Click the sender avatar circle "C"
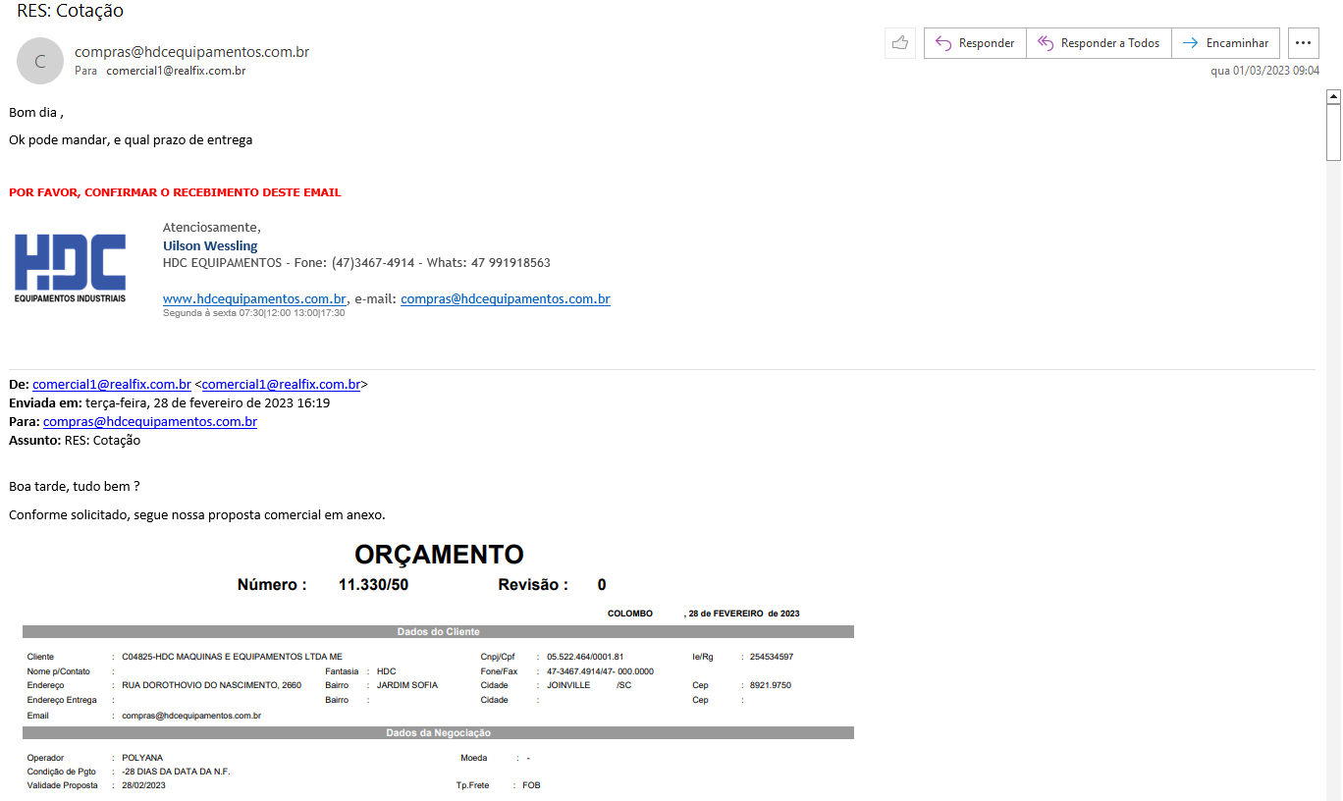Screen dimensions: 1343x801 pyautogui.click(x=40, y=61)
